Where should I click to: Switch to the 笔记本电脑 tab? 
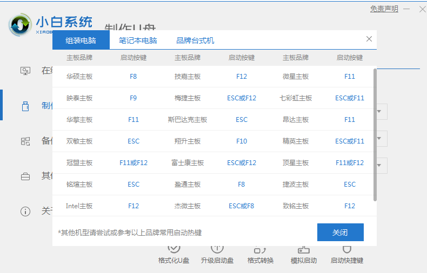tap(138, 40)
